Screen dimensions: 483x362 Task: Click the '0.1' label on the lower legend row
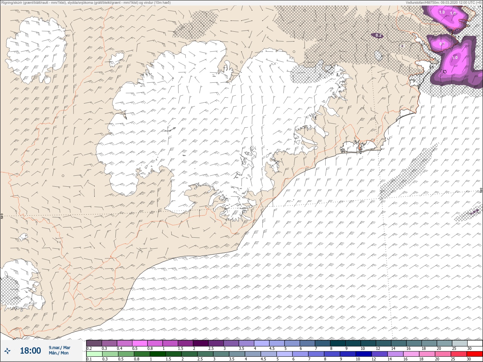point(89,359)
